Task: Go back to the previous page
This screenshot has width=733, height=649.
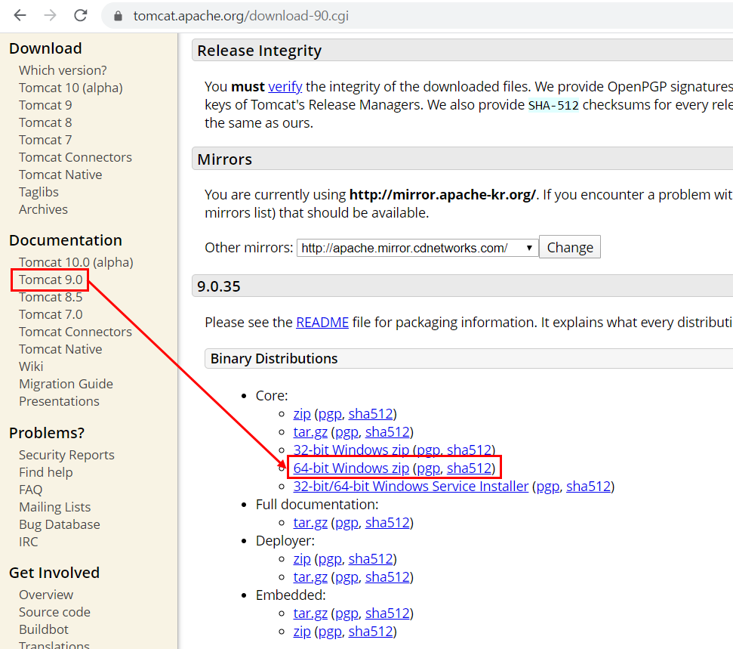Action: point(20,15)
